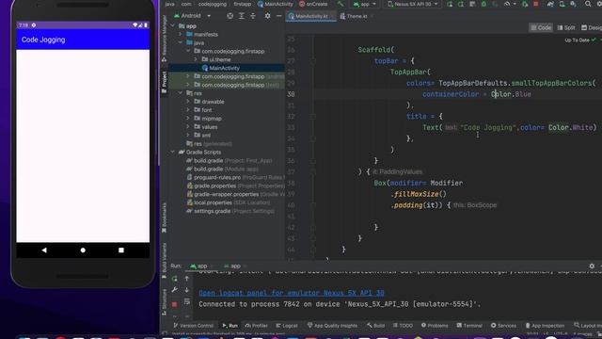Viewport: 602px width, 339px height.
Task: Click Expand All in Project panel
Action: click(x=242, y=16)
